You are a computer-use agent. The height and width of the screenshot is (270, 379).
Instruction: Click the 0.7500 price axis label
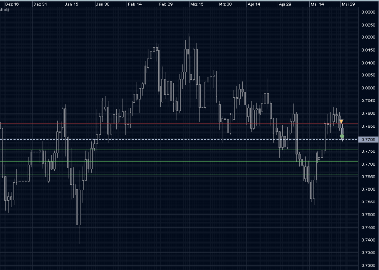368,215
